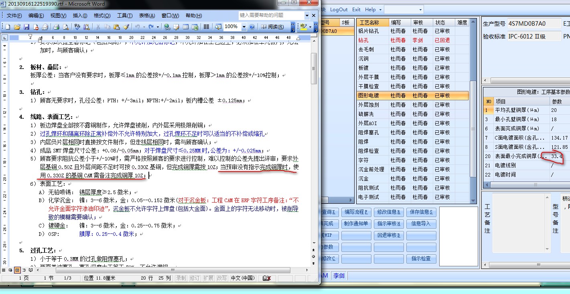Open the 插入(I) menu
The width and height of the screenshot is (570, 294).
[x=80, y=16]
